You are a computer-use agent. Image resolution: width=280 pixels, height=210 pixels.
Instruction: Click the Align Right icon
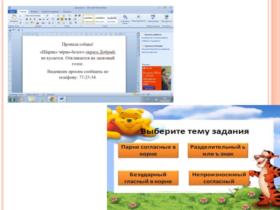pos(66,19)
